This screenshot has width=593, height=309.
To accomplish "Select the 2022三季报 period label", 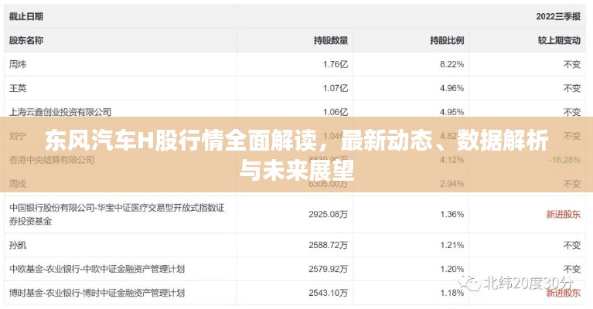I will (x=557, y=15).
